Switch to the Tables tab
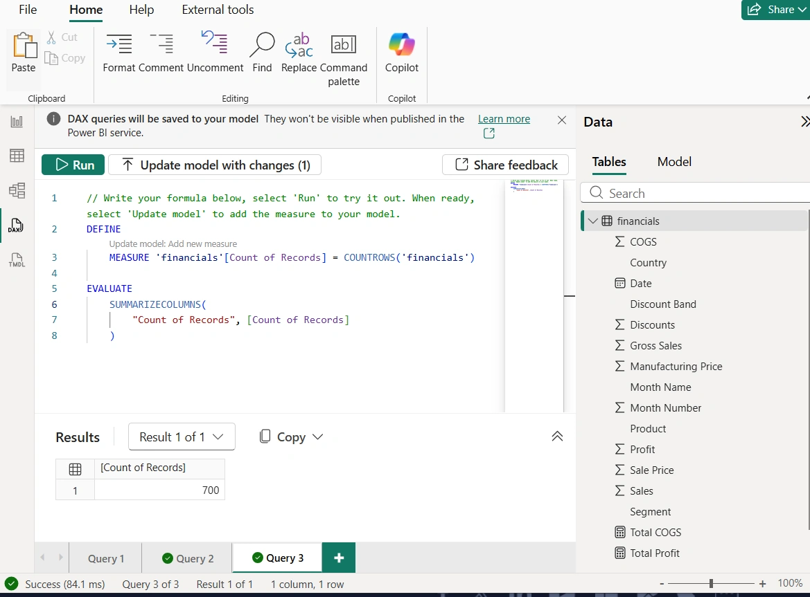This screenshot has height=597, width=810. pos(609,162)
